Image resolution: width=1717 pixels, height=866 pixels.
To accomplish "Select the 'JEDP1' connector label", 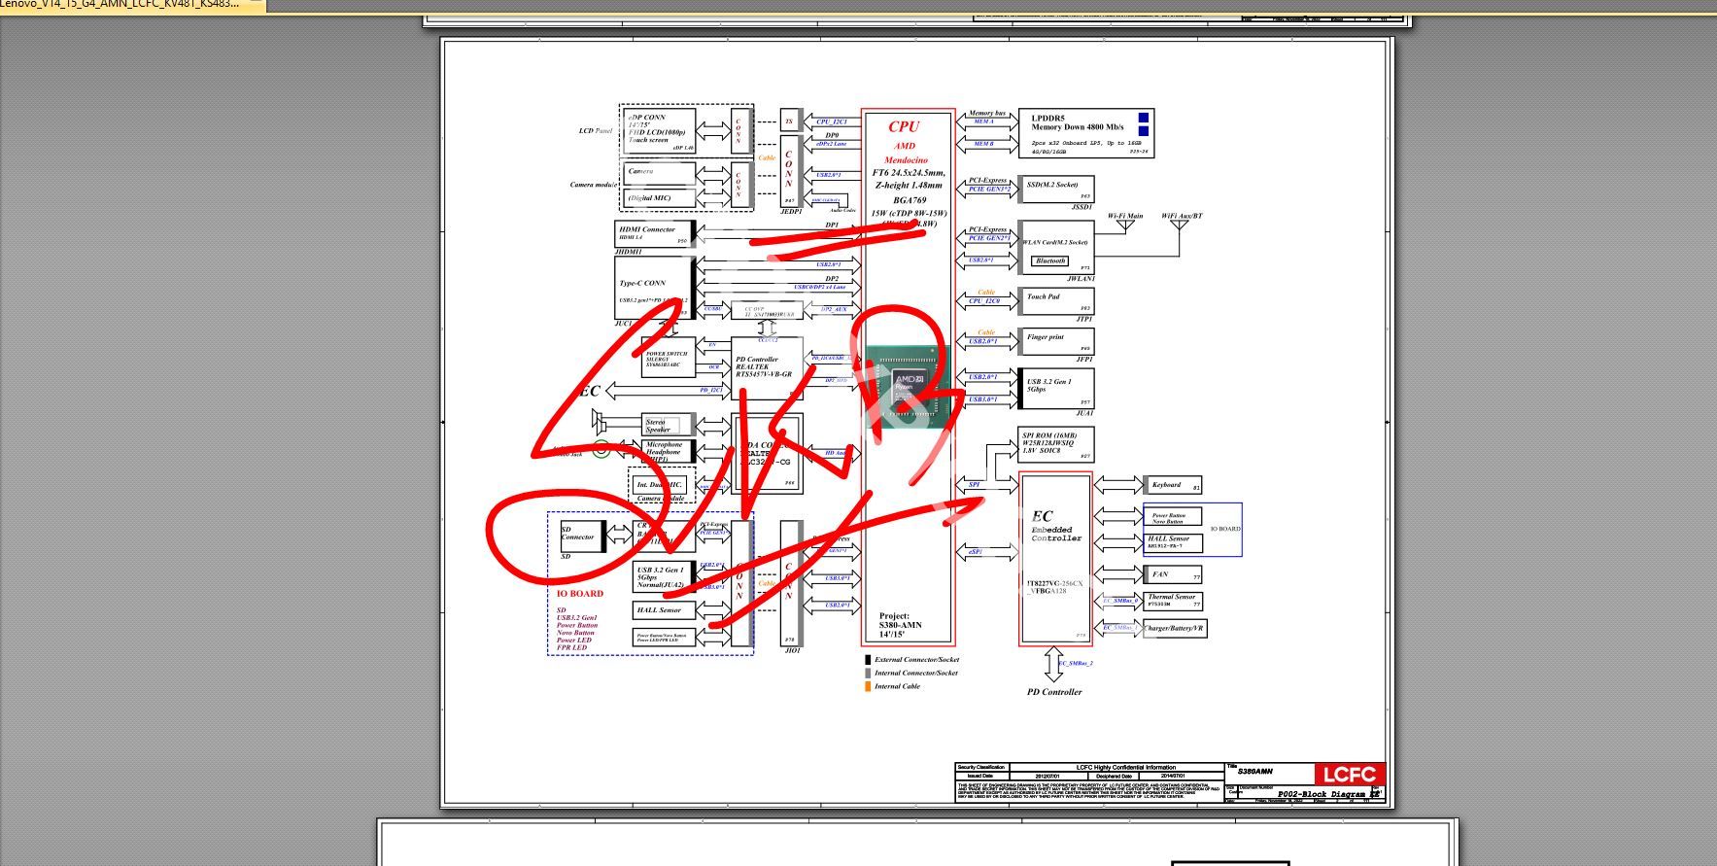I will [791, 211].
